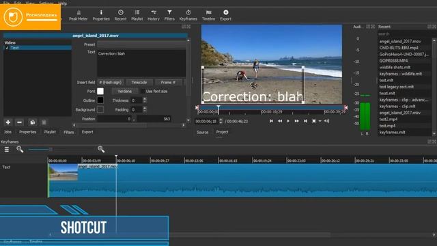Open test legacy rect.mlt in Recent
Image resolution: width=437 pixels, height=246 pixels.
(x=396, y=87)
